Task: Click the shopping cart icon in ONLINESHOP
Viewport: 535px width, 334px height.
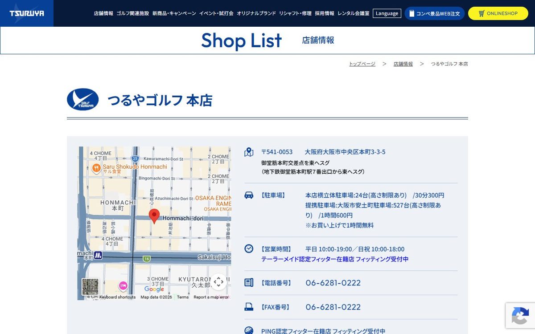Action: click(x=481, y=13)
